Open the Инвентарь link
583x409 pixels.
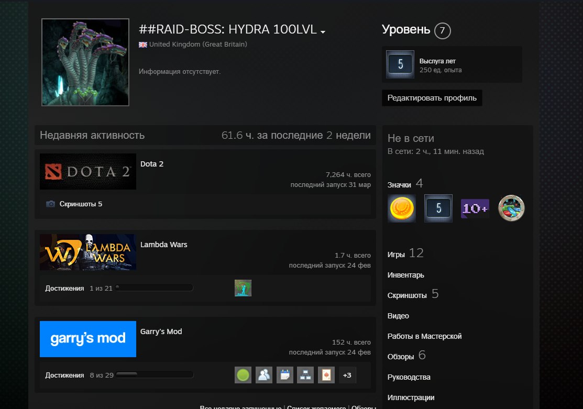(x=405, y=275)
